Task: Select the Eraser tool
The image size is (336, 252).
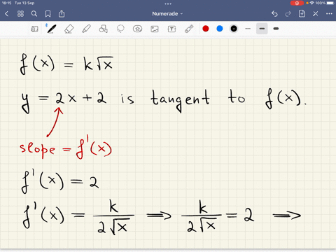Action: click(x=69, y=29)
